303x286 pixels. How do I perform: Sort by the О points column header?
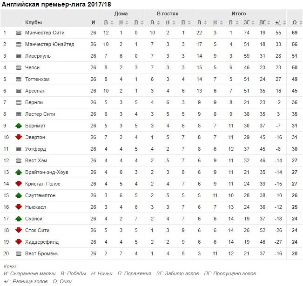point(295,22)
